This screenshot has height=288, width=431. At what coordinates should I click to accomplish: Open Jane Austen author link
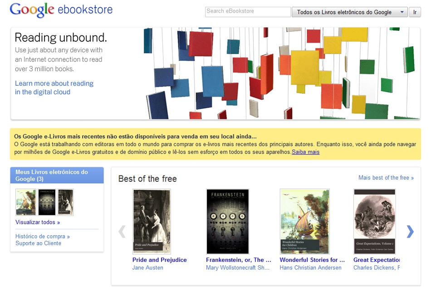coord(148,268)
